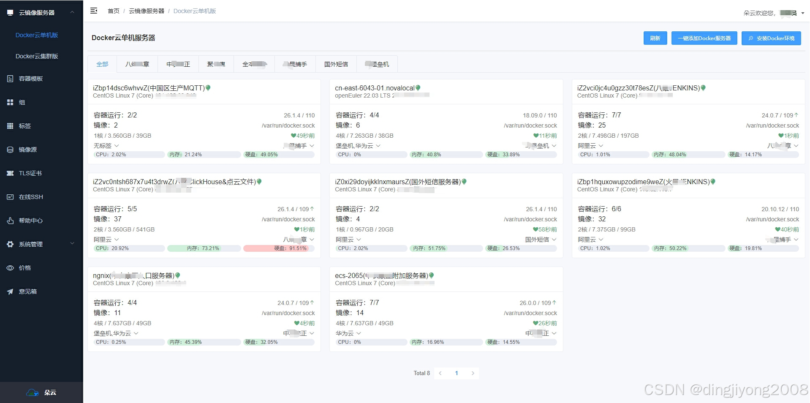Click the 帮助中心 hand icon in sidebar
810x403 pixels.
click(x=10, y=221)
